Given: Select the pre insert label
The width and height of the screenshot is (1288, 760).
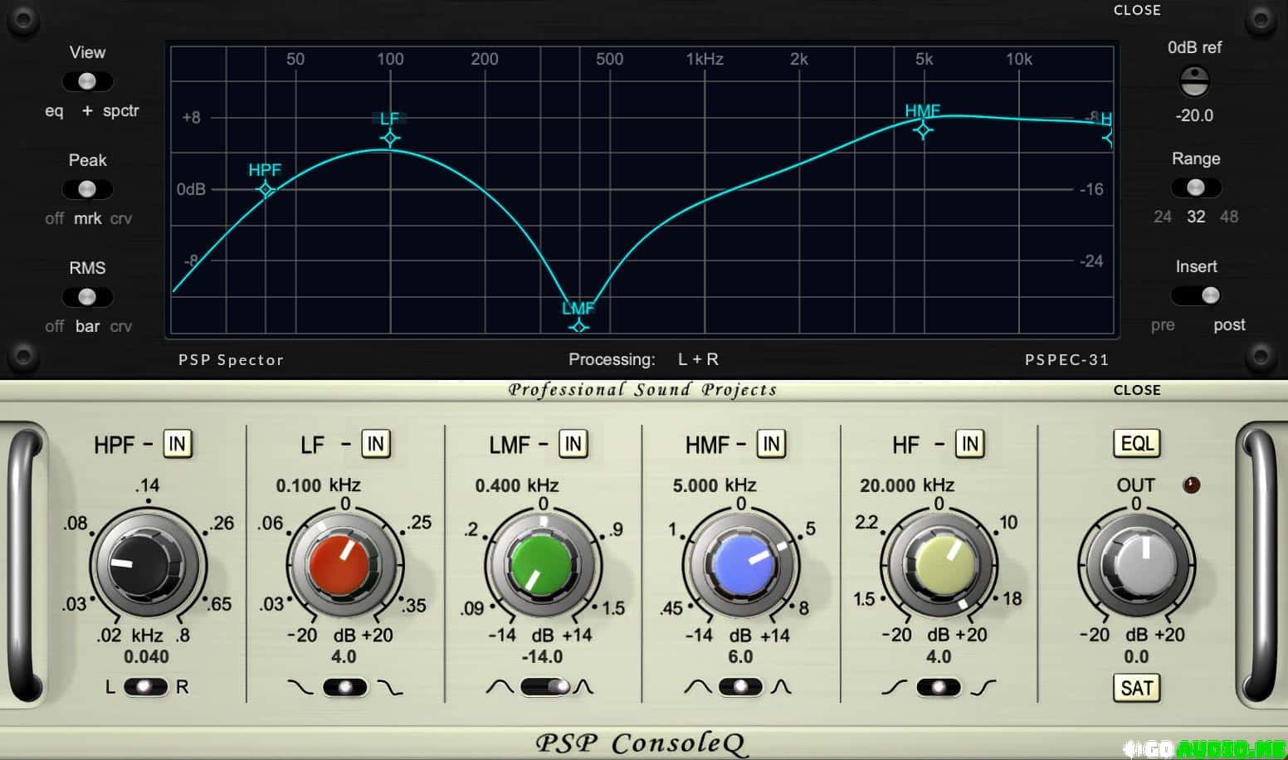Looking at the screenshot, I should (x=1163, y=325).
